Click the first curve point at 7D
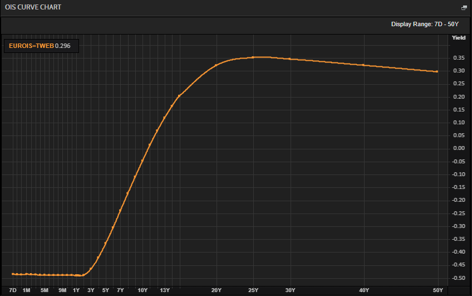The height and width of the screenshot is (296, 472). pyautogui.click(x=13, y=274)
